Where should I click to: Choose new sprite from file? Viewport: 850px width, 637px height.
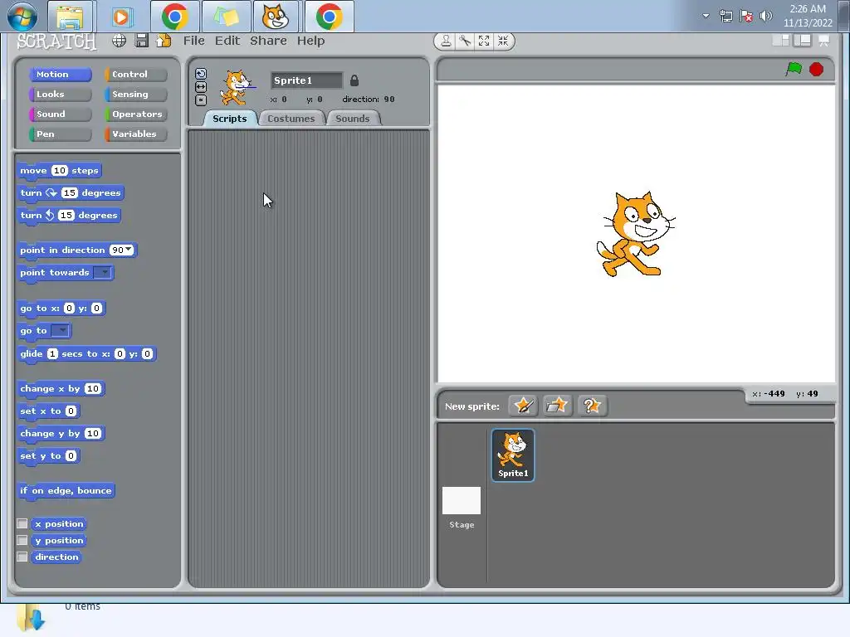click(557, 406)
